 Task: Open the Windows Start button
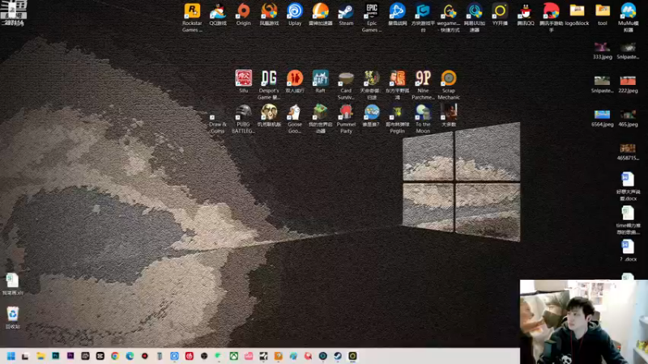pos(11,356)
